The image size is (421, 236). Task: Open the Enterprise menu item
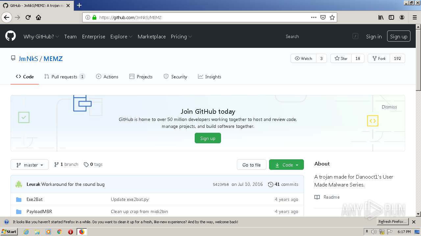click(x=94, y=36)
